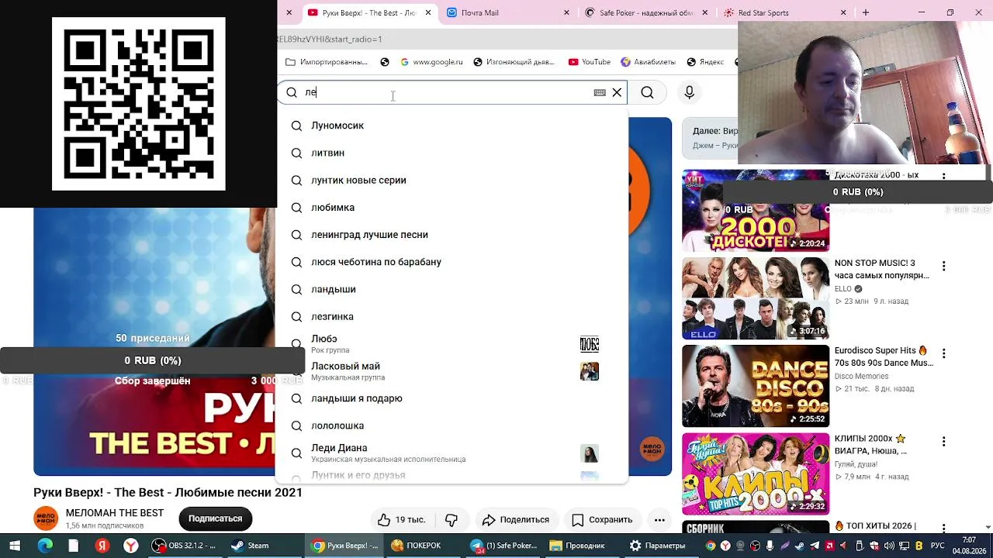Choose the Ласковый май suggestion

click(x=452, y=371)
